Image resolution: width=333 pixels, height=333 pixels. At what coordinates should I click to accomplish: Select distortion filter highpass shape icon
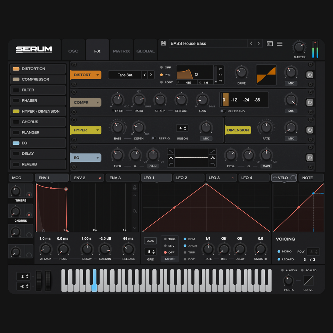click(220, 69)
